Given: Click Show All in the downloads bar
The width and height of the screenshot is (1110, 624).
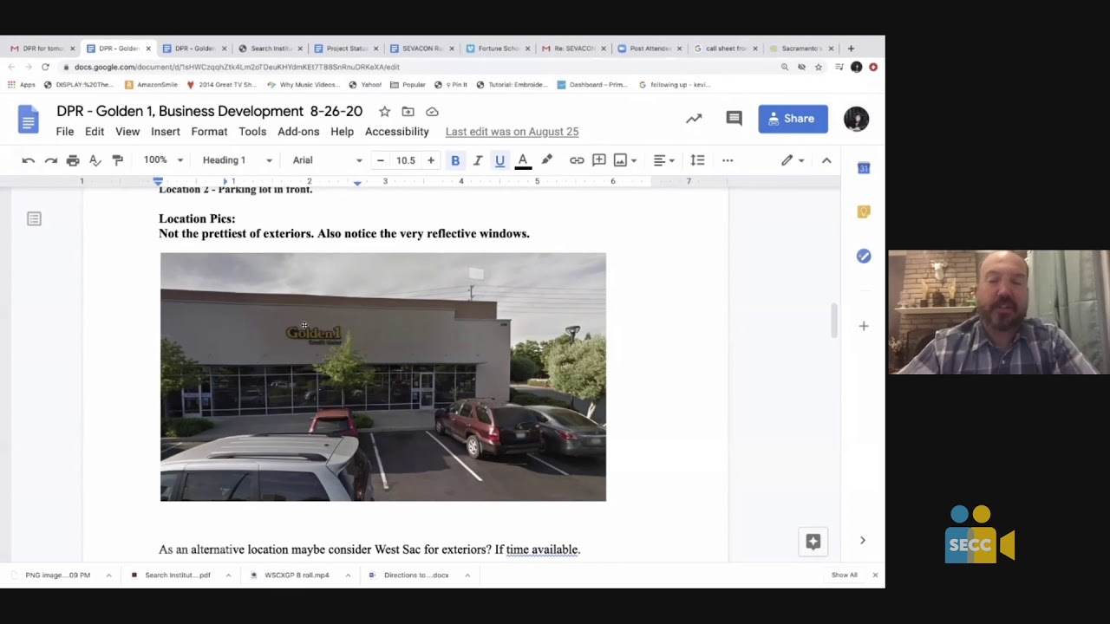Looking at the screenshot, I should pos(844,575).
